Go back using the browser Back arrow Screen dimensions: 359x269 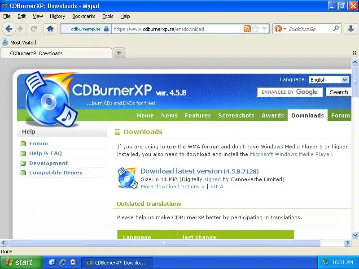9,29
